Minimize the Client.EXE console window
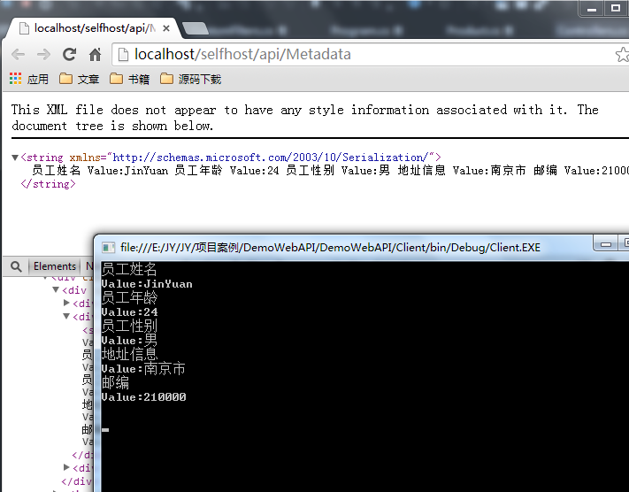The width and height of the screenshot is (629, 492). (606, 243)
